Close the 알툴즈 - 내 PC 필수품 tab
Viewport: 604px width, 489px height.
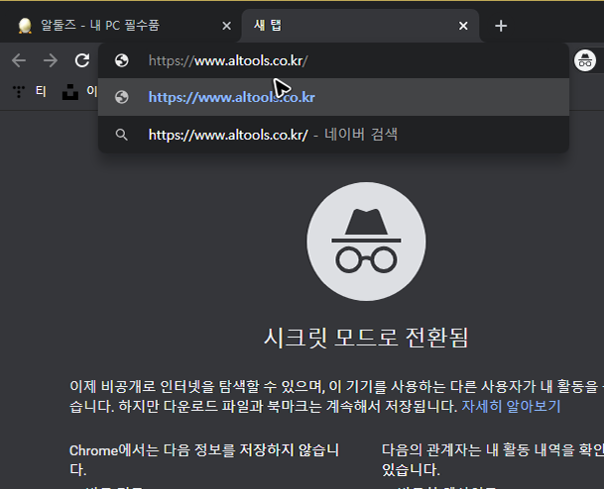tap(227, 26)
